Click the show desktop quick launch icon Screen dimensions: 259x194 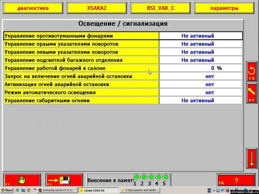(23, 190)
